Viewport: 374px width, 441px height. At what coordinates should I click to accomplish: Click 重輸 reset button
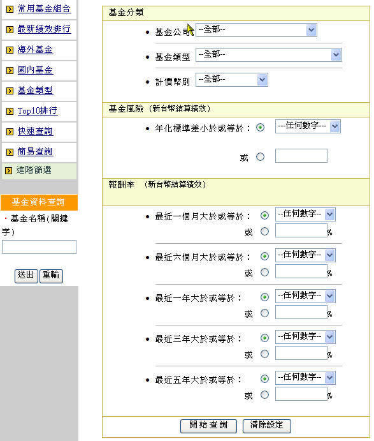51,276
